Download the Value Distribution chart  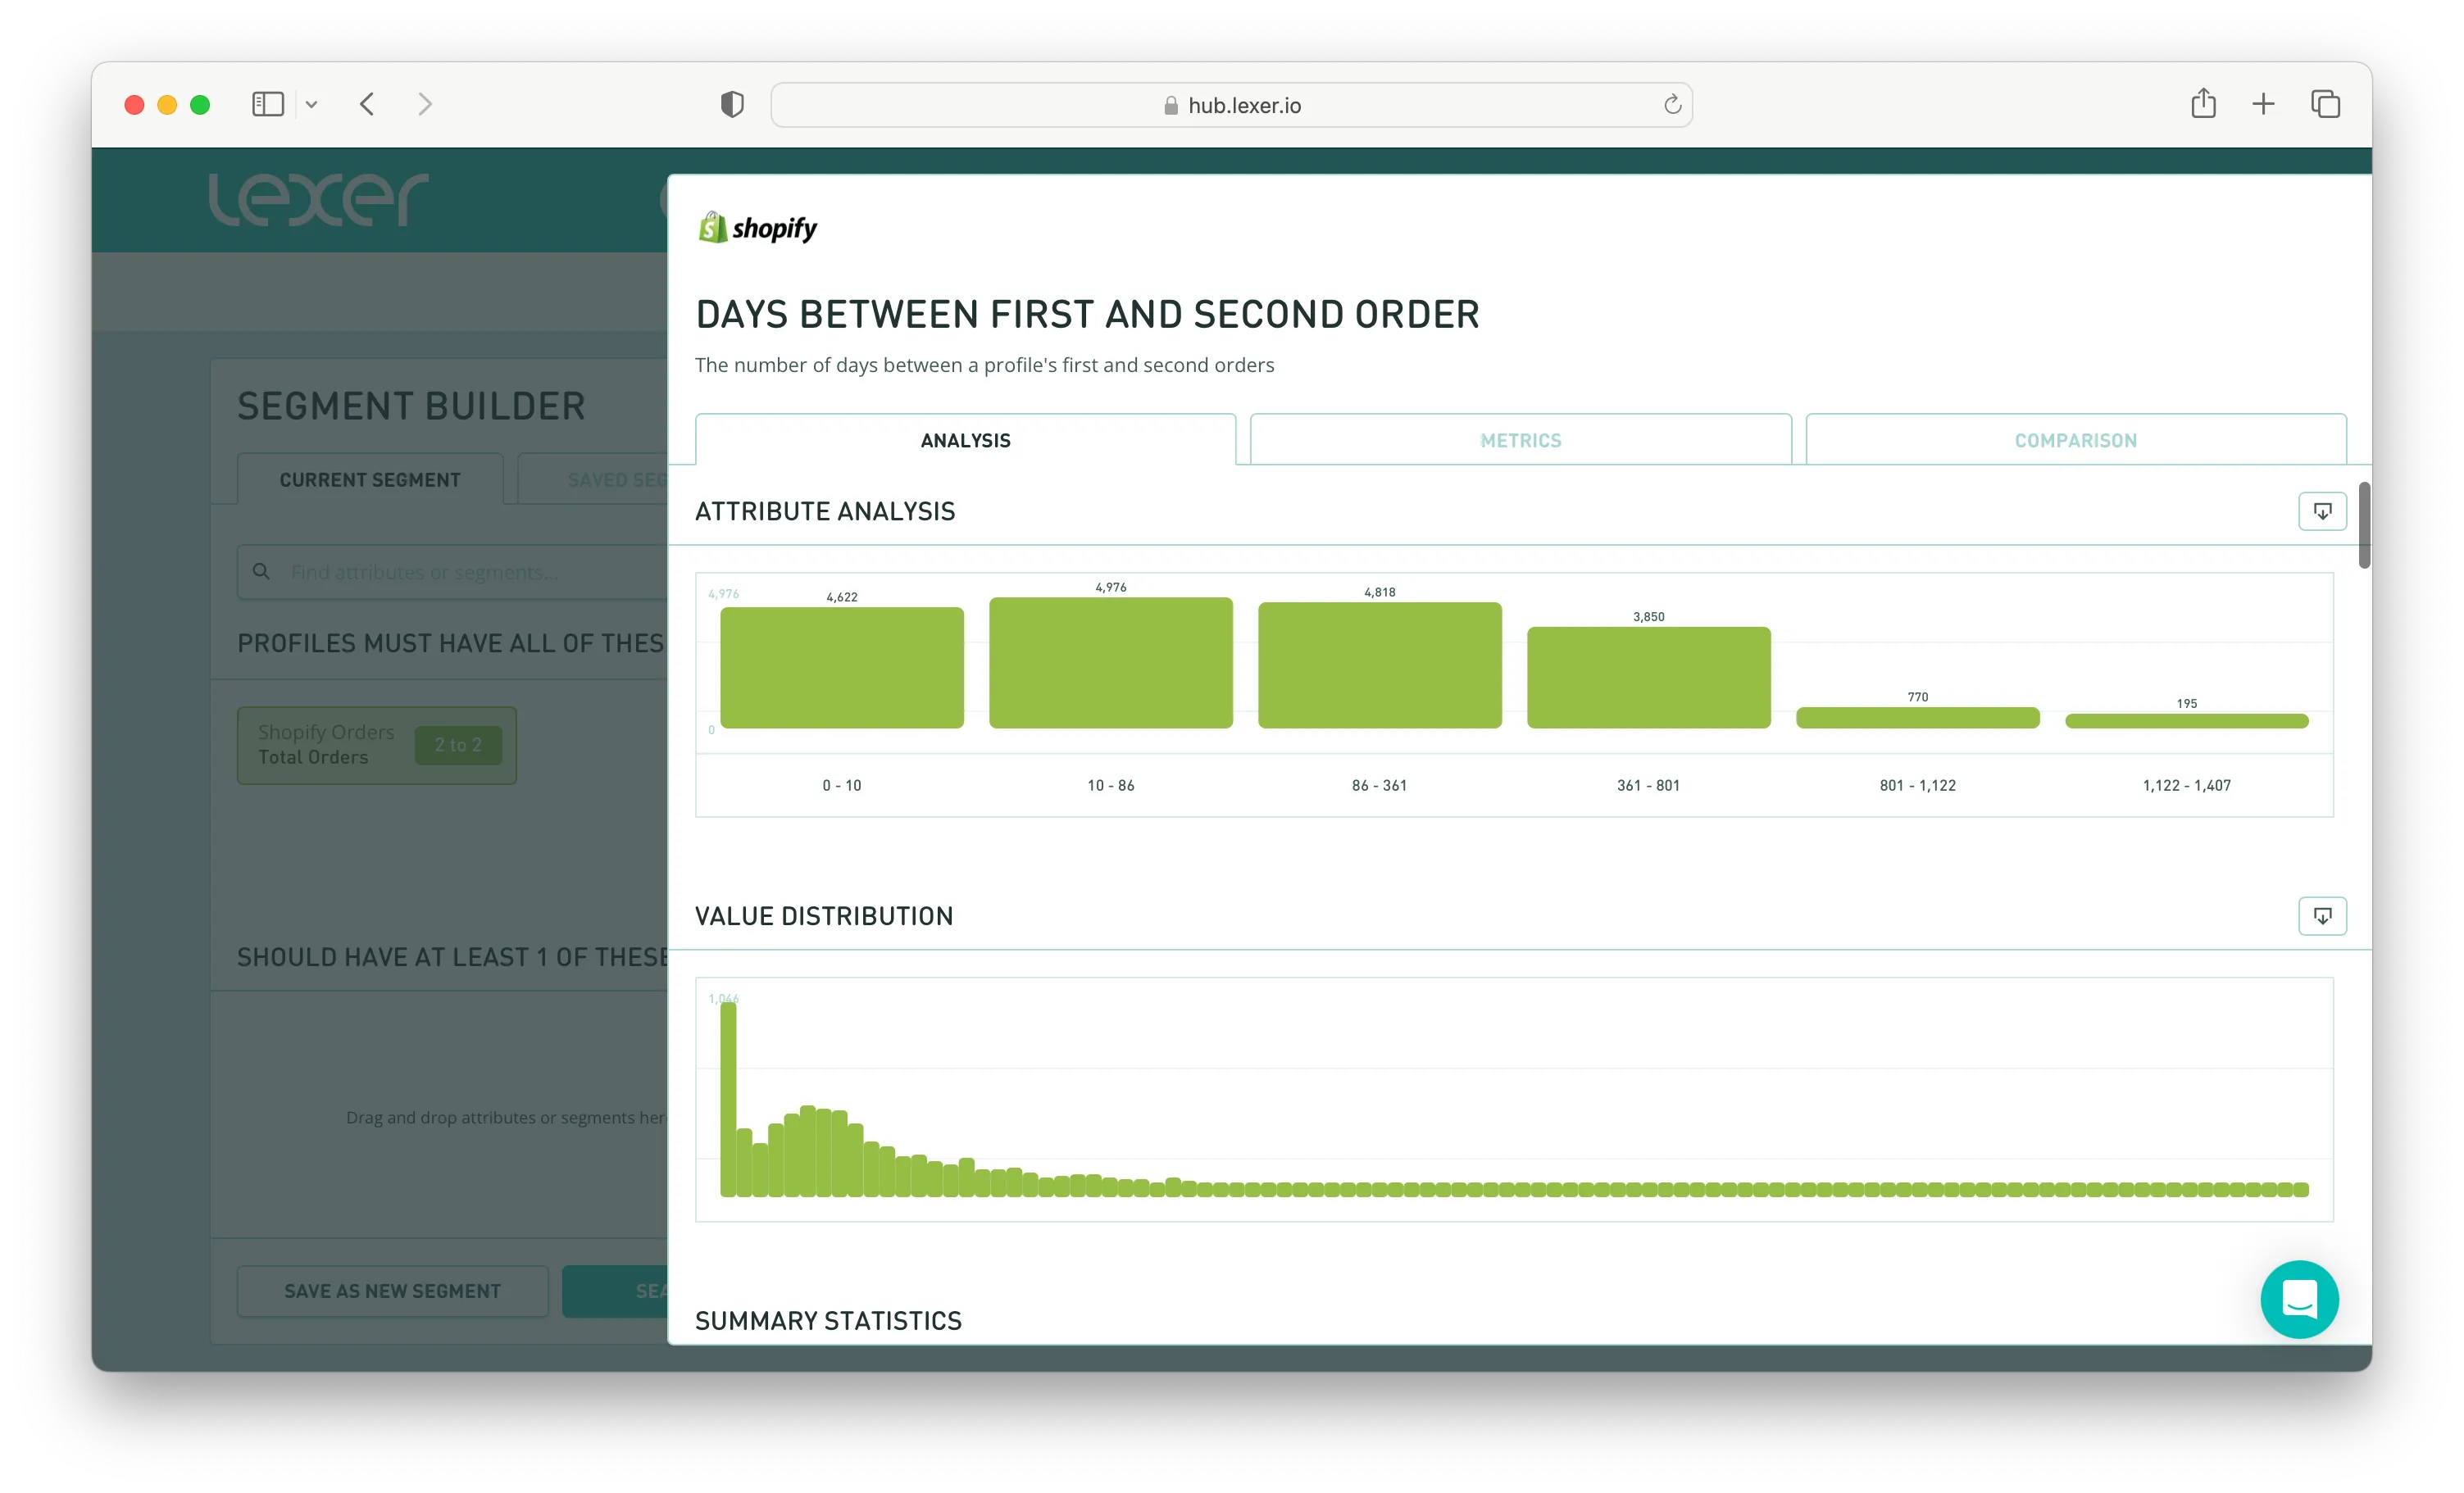point(2321,916)
